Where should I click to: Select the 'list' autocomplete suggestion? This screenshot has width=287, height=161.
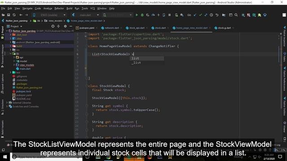(x=147, y=59)
